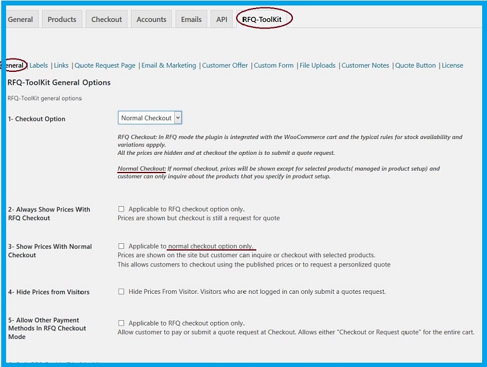Switch to the Products tab
The height and width of the screenshot is (367, 487).
[x=62, y=20]
